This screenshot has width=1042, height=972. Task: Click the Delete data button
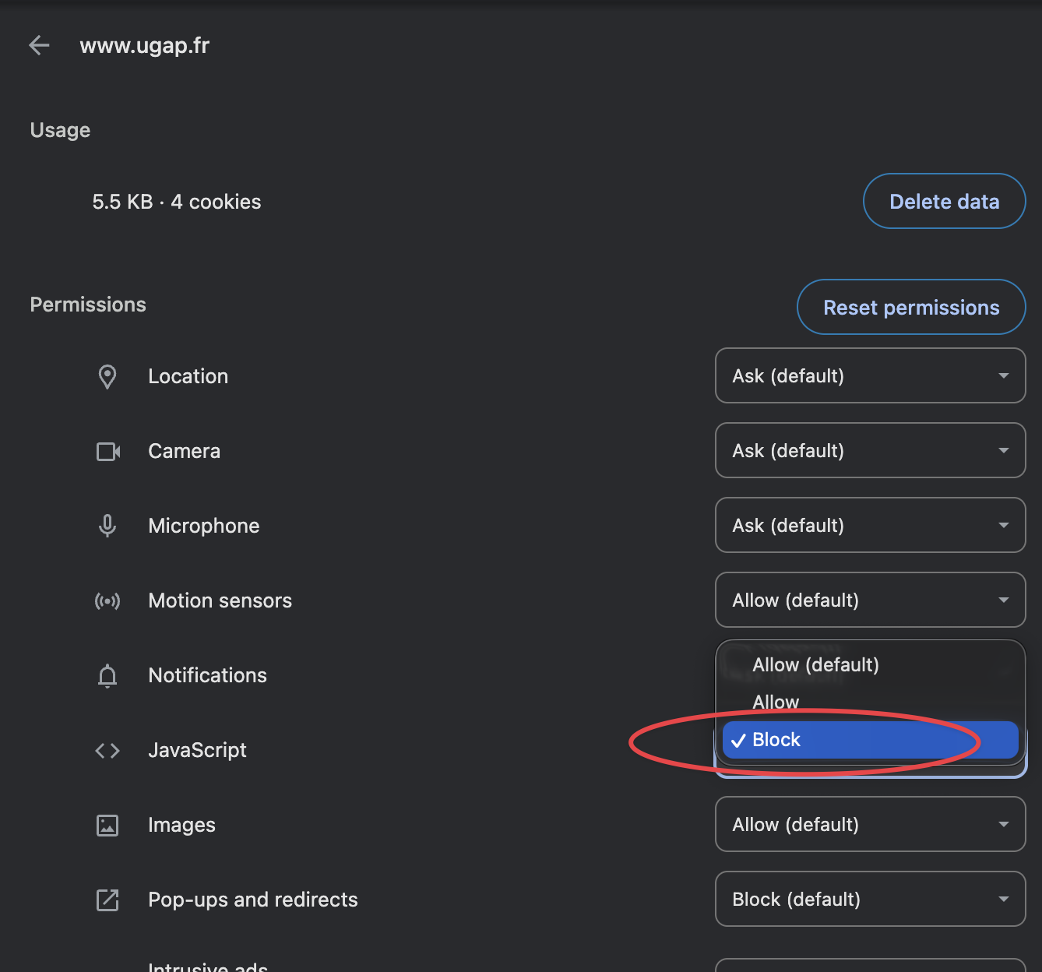[944, 201]
